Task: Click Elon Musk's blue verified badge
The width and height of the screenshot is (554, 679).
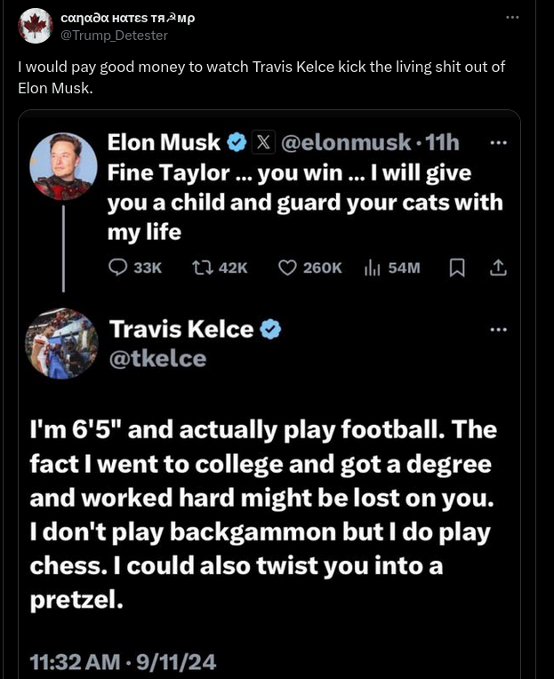Action: [x=237, y=142]
